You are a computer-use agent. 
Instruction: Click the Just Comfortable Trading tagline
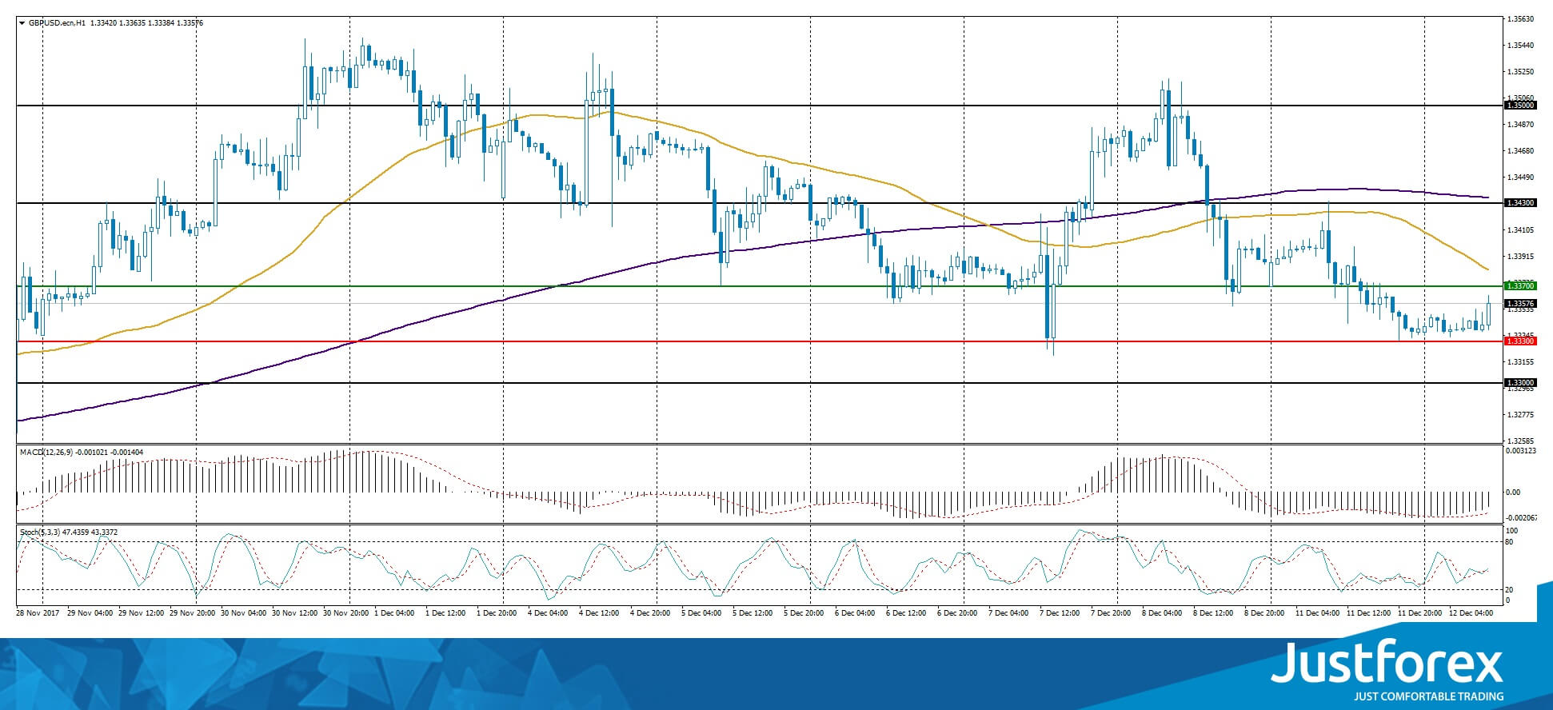[x=1428, y=696]
